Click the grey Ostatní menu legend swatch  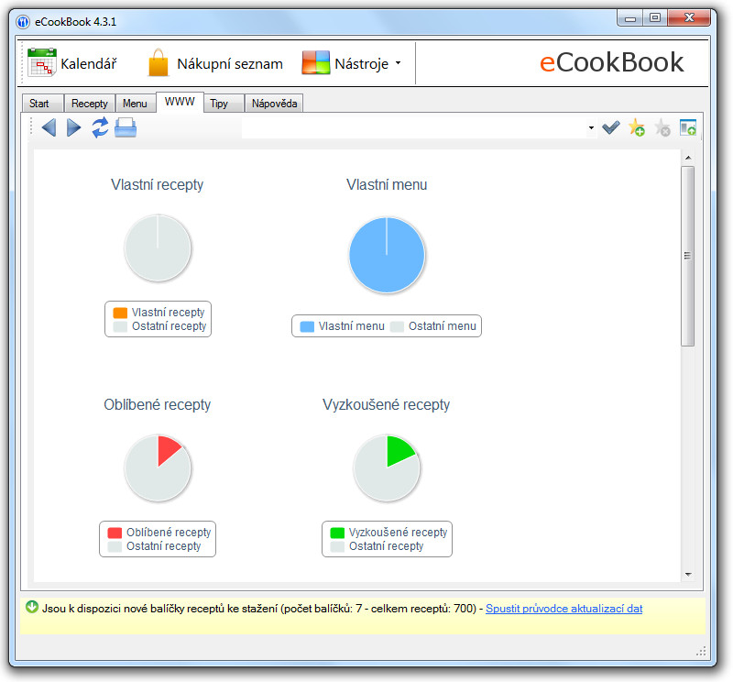tap(397, 326)
